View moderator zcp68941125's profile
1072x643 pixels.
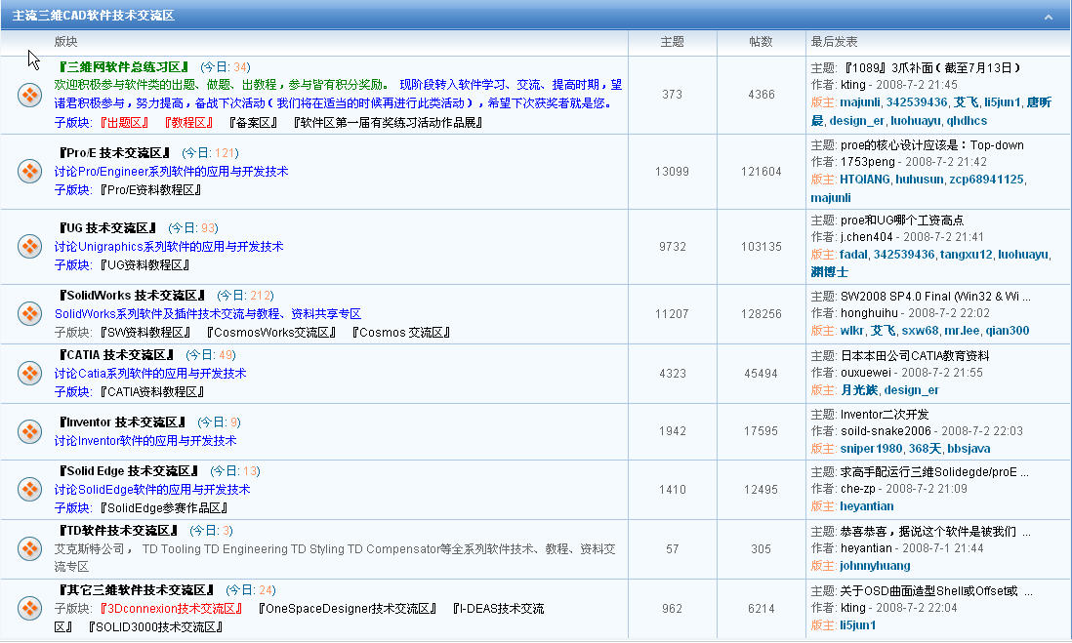point(986,179)
